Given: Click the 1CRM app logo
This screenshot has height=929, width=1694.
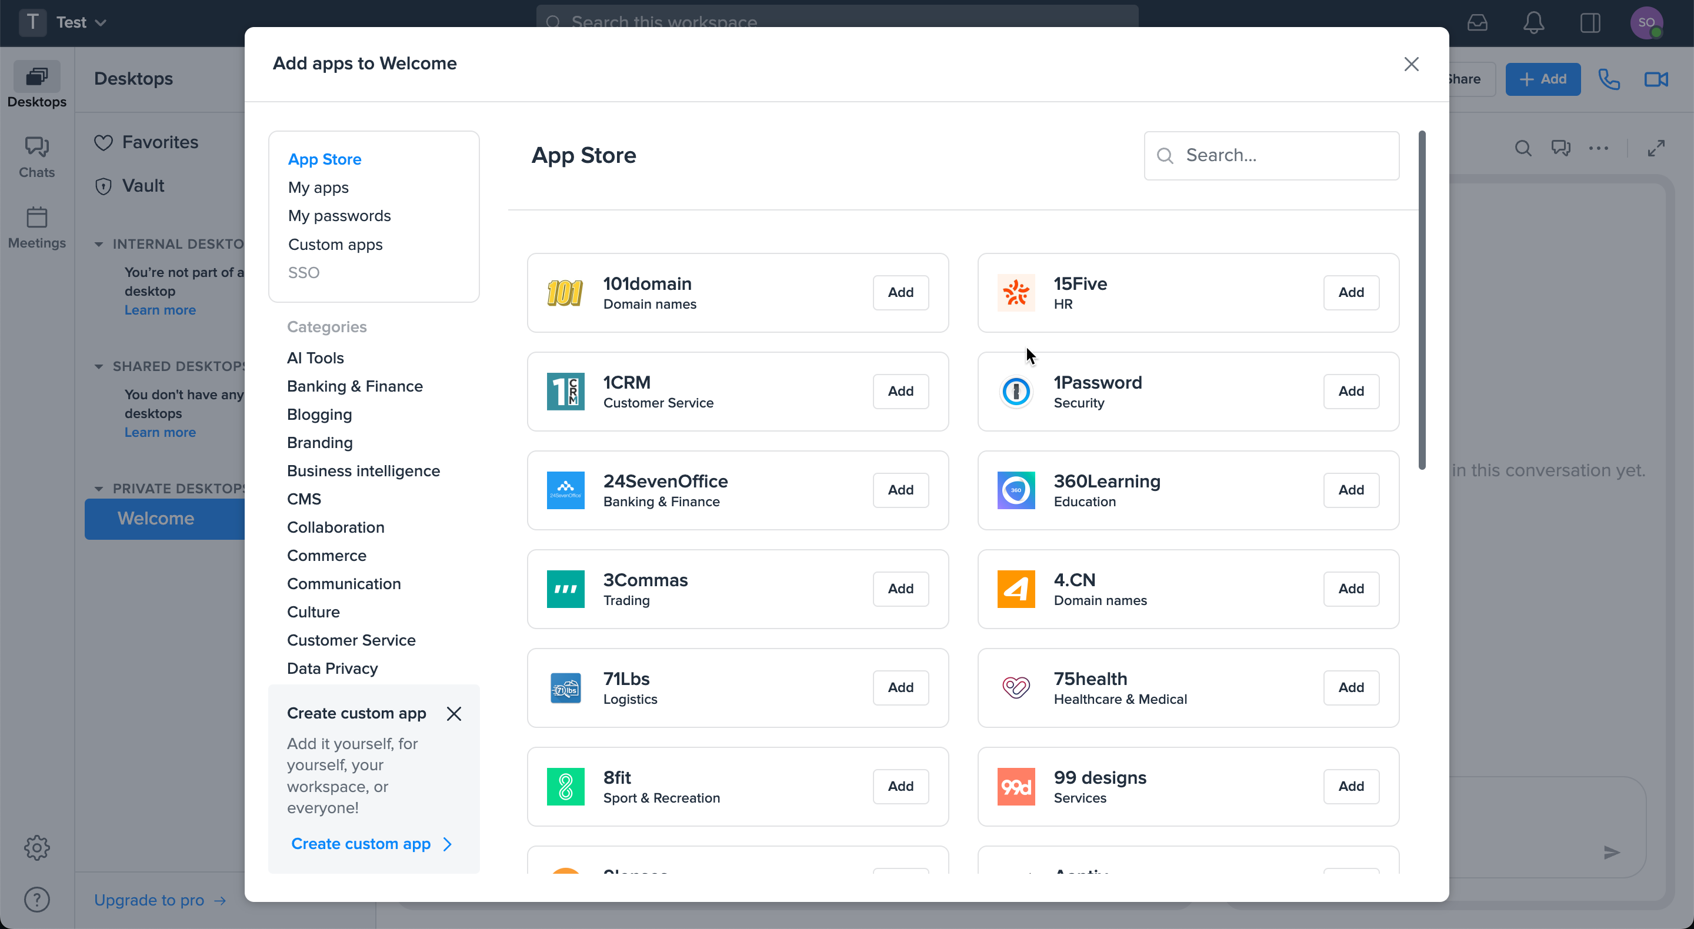Looking at the screenshot, I should [x=565, y=391].
